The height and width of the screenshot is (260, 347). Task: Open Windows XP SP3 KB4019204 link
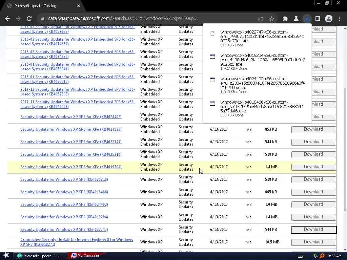click(x=64, y=217)
